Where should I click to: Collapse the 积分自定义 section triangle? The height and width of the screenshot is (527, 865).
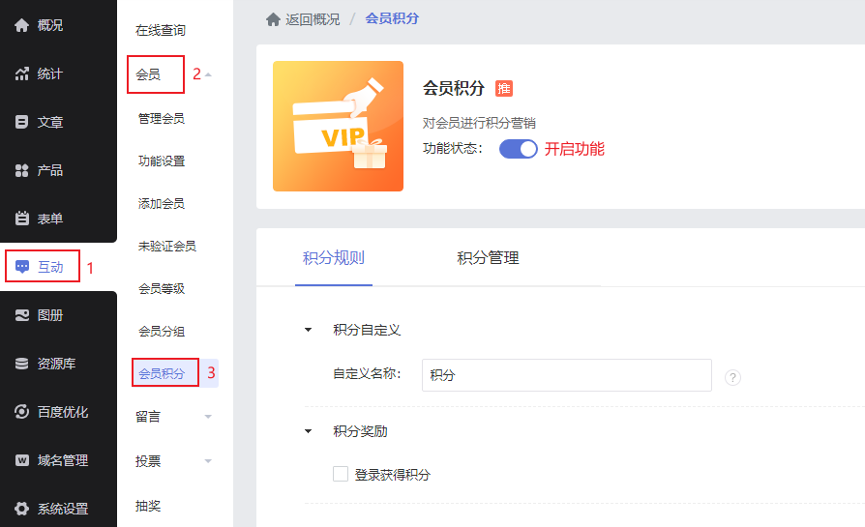[309, 330]
